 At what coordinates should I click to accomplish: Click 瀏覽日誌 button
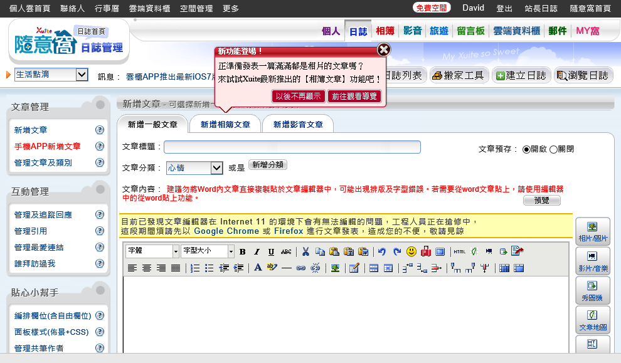pos(583,75)
